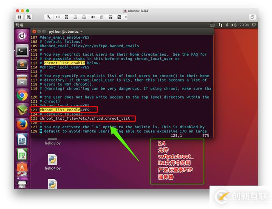Click the second CD/DVD drive toolbar icon
272x209 pixels.
click(x=84, y=17)
